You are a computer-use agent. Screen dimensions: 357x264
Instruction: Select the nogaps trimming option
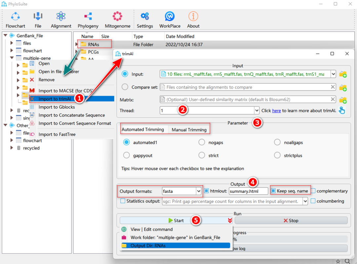202,142
